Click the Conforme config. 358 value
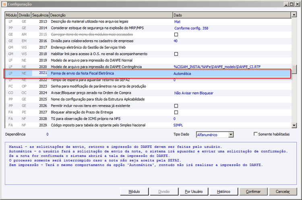 (x=191, y=28)
